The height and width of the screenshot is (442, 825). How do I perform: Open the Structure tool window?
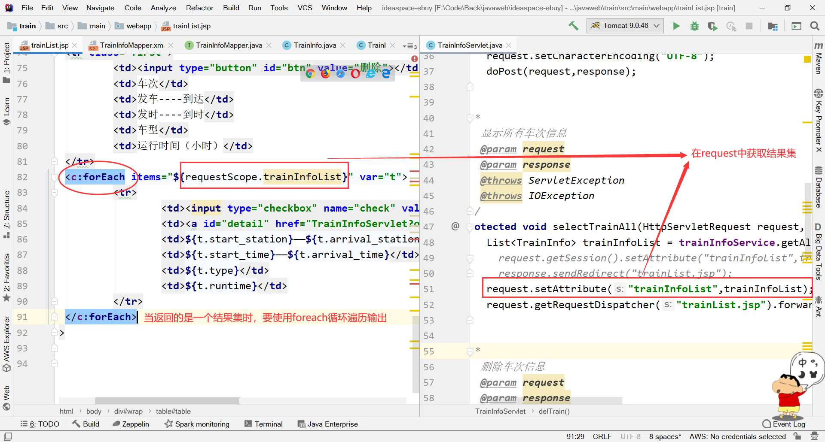(6, 215)
